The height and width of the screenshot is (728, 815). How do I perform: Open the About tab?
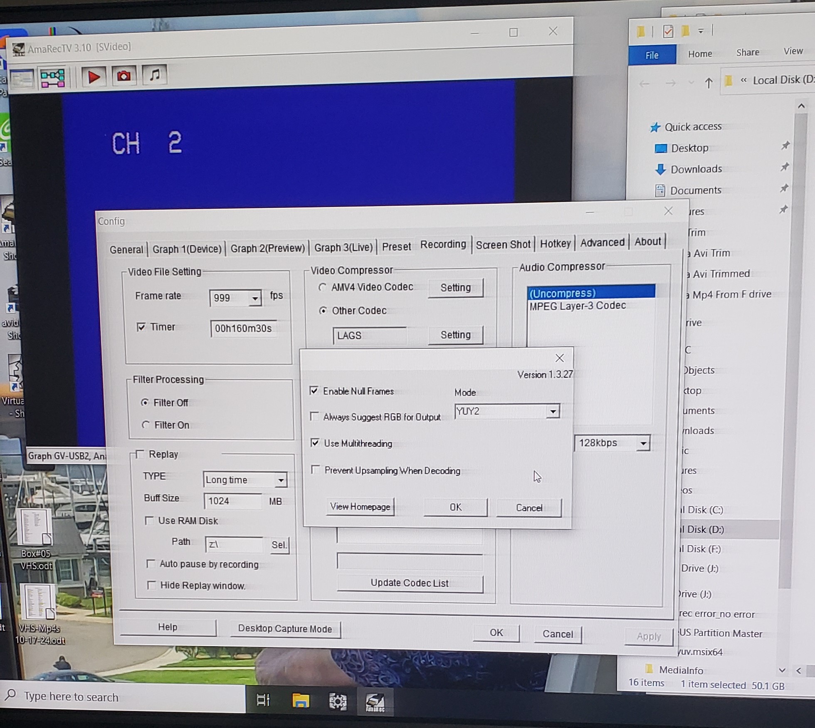(647, 242)
